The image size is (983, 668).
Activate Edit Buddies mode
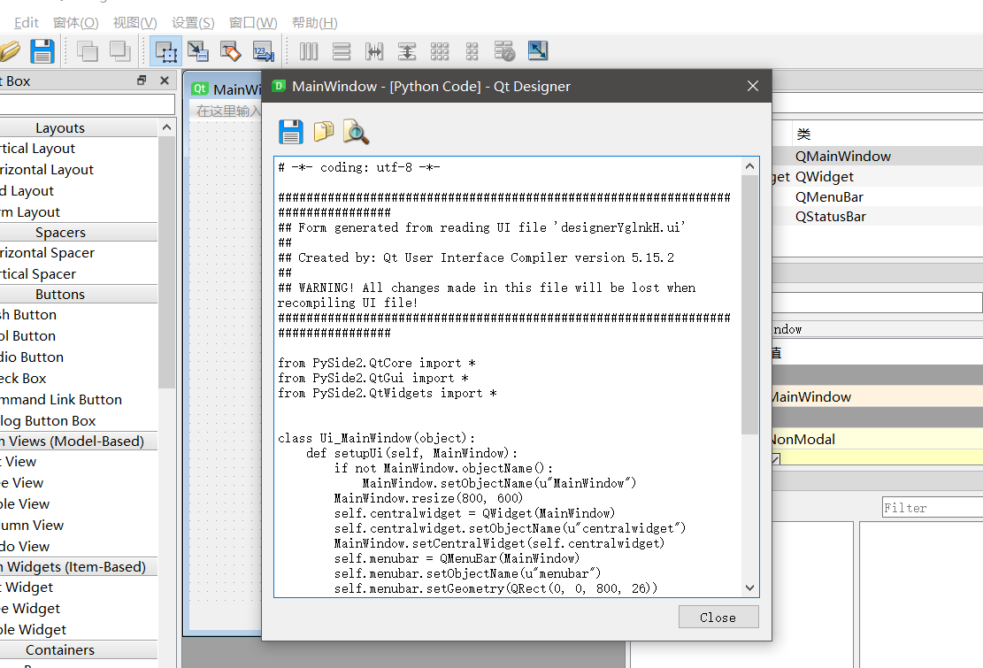coord(231,51)
